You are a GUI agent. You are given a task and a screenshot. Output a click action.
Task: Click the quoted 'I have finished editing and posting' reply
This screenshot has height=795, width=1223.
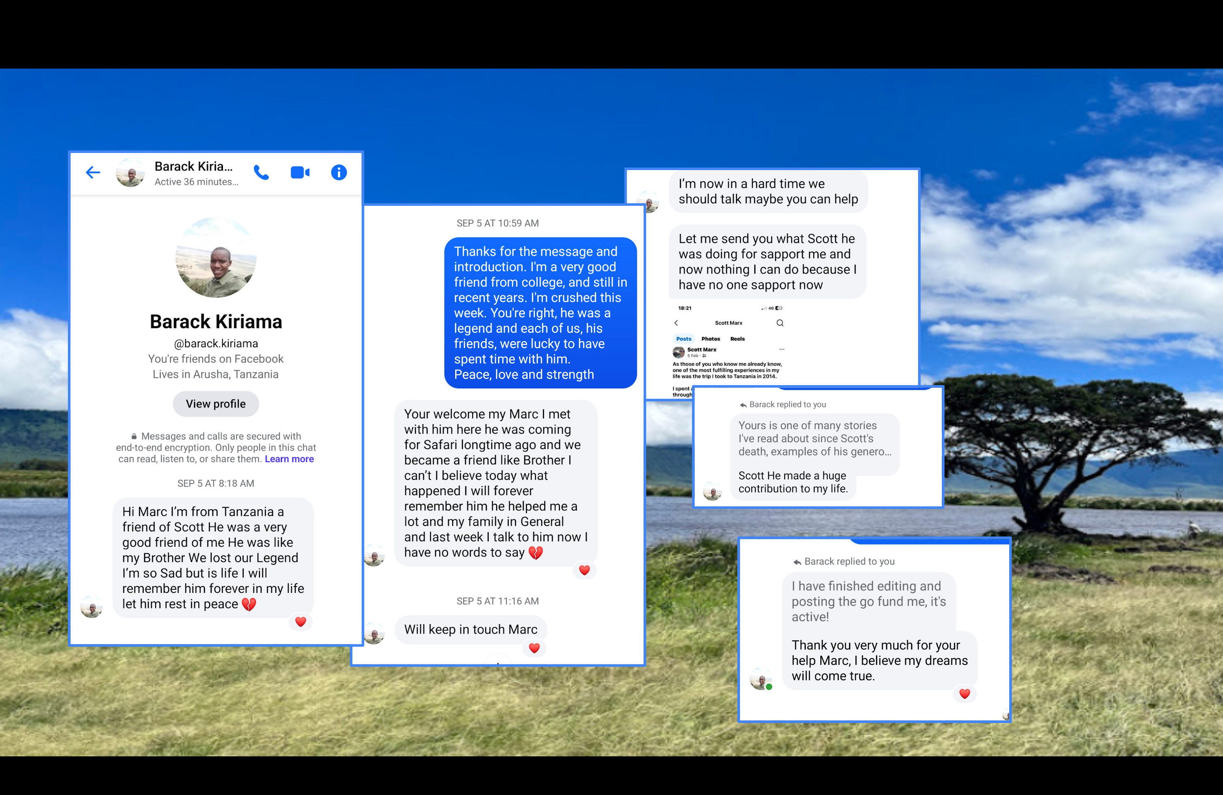(869, 601)
